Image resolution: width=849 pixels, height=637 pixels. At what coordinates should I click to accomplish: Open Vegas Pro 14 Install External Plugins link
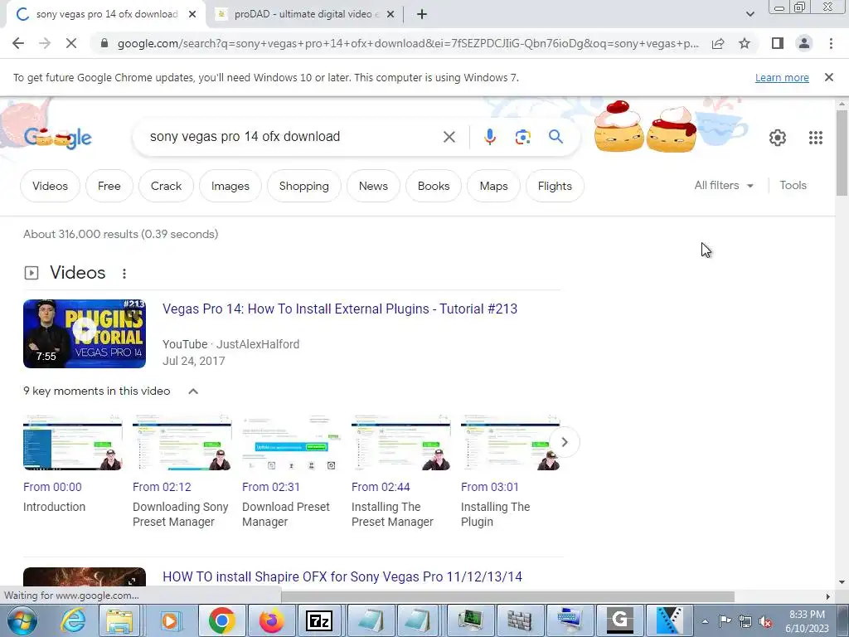pyautogui.click(x=339, y=309)
